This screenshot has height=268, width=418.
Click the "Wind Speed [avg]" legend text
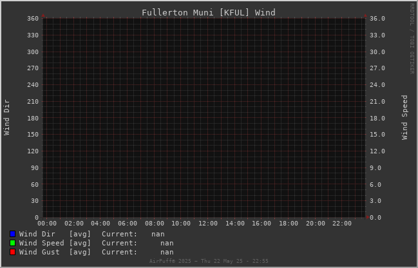pos(55,243)
